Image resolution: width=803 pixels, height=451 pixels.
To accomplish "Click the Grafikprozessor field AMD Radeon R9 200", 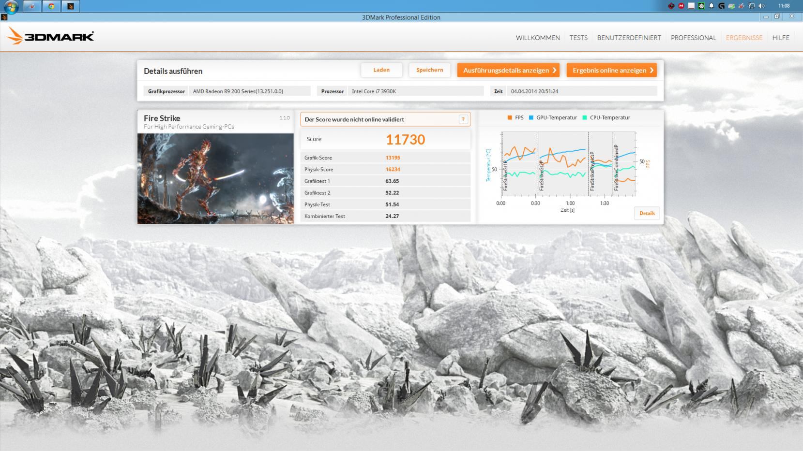I will pyautogui.click(x=250, y=91).
